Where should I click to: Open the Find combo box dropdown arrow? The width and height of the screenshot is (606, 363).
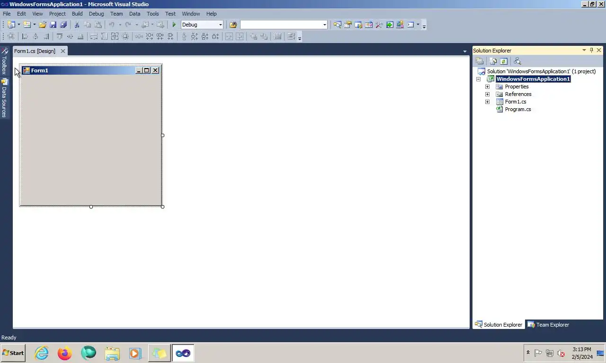pos(324,25)
